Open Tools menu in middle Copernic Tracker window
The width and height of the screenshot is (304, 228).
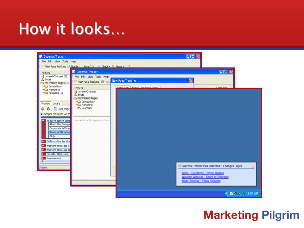pyautogui.click(x=98, y=77)
